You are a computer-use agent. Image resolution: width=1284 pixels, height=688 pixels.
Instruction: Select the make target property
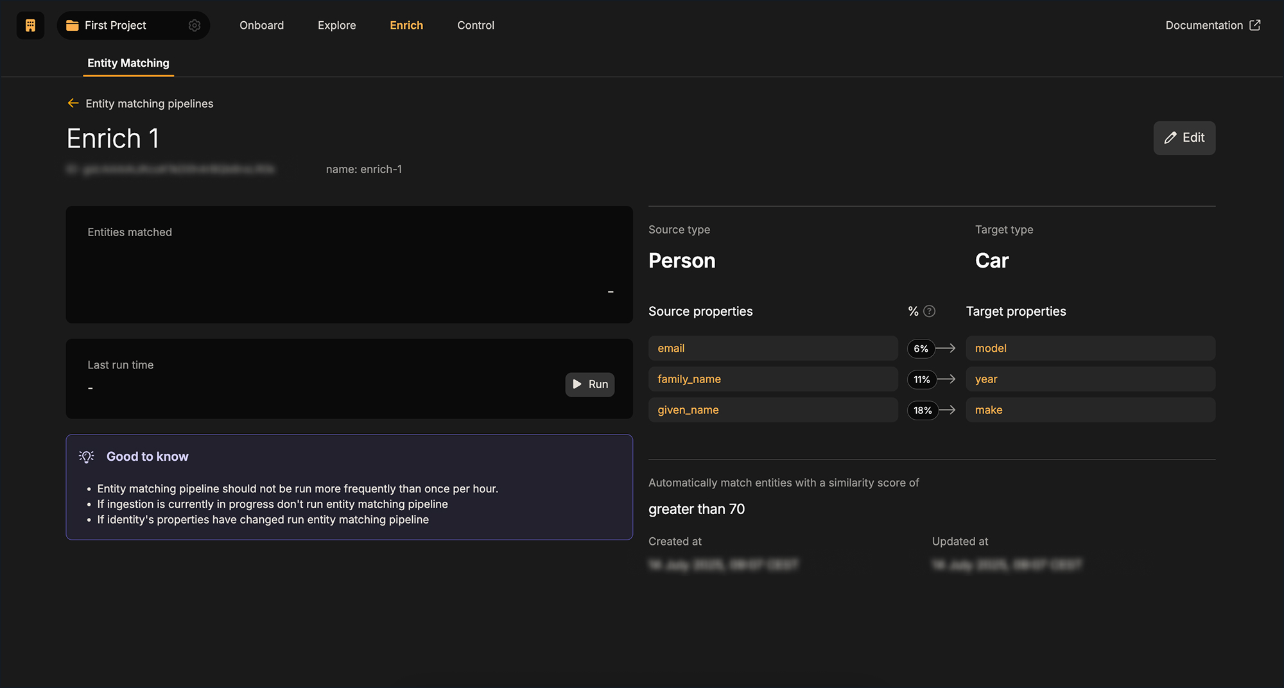tap(1089, 410)
